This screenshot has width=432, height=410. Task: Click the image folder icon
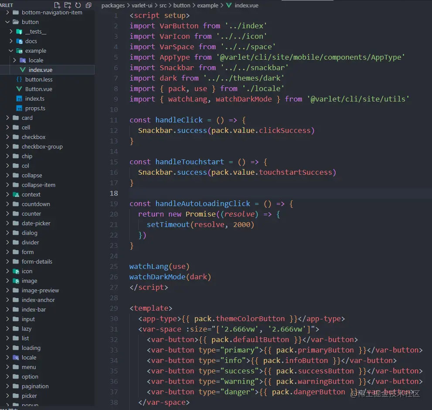pos(16,281)
